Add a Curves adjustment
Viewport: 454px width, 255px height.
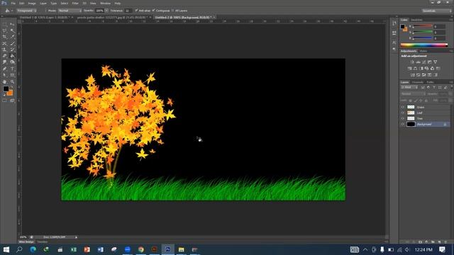coord(424,62)
